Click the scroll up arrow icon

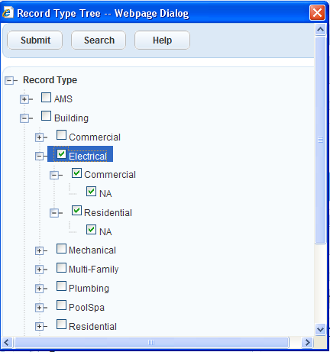pyautogui.click(x=320, y=30)
